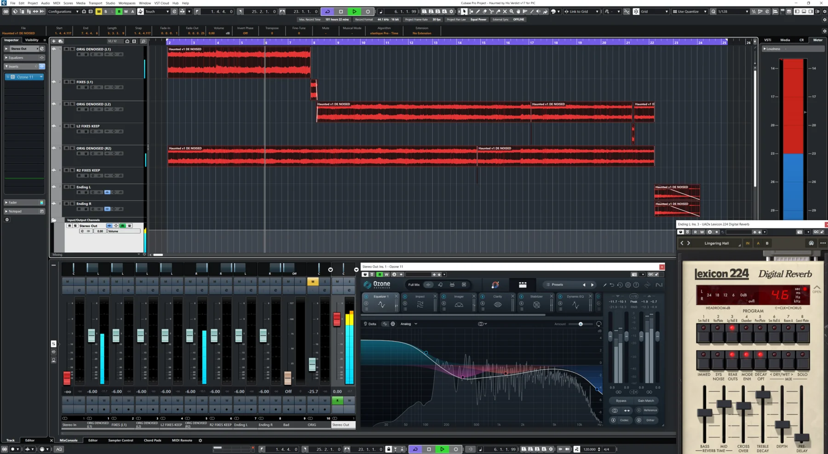Screen dimensions: 828x454
Task: Click Ozone undo arrow icon
Action: 612,285
